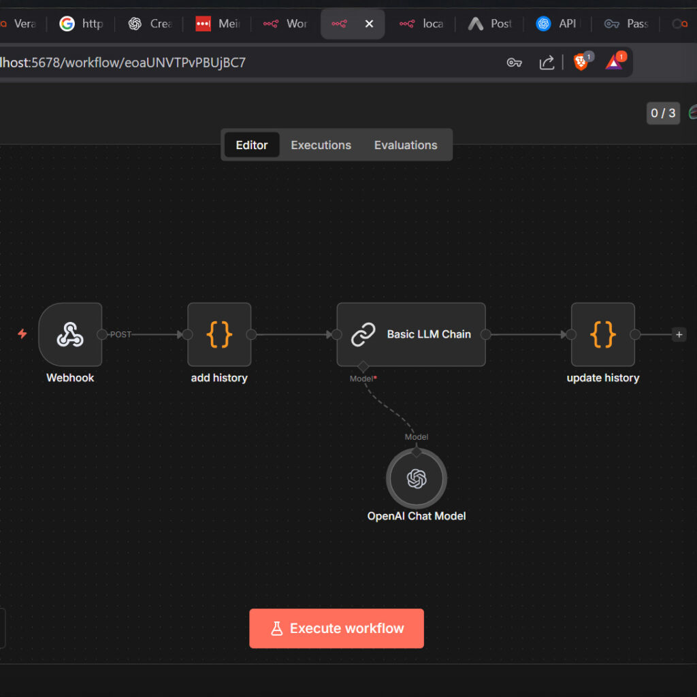
Task: Click the 0 / 3 counter badge
Action: (x=663, y=113)
